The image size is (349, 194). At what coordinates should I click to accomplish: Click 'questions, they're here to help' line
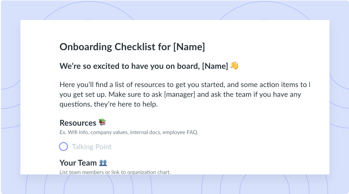tap(109, 104)
